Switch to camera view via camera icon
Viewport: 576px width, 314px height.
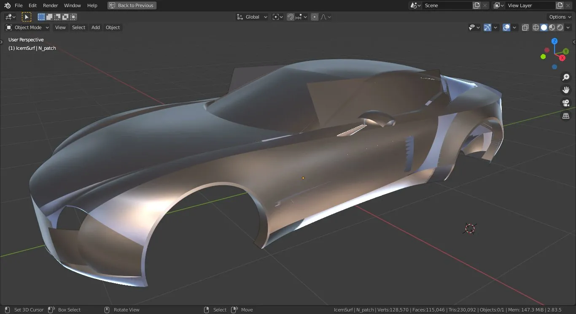point(566,103)
